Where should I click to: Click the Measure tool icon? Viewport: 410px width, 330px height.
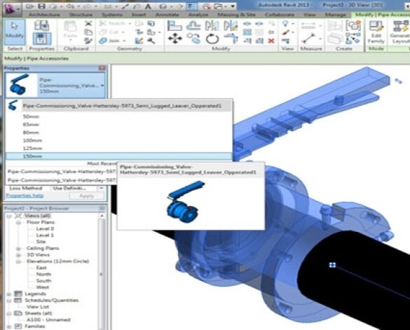click(309, 39)
